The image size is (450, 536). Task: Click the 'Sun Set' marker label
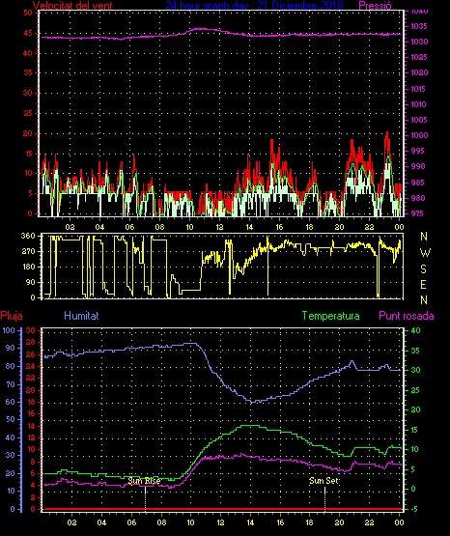coord(323,481)
